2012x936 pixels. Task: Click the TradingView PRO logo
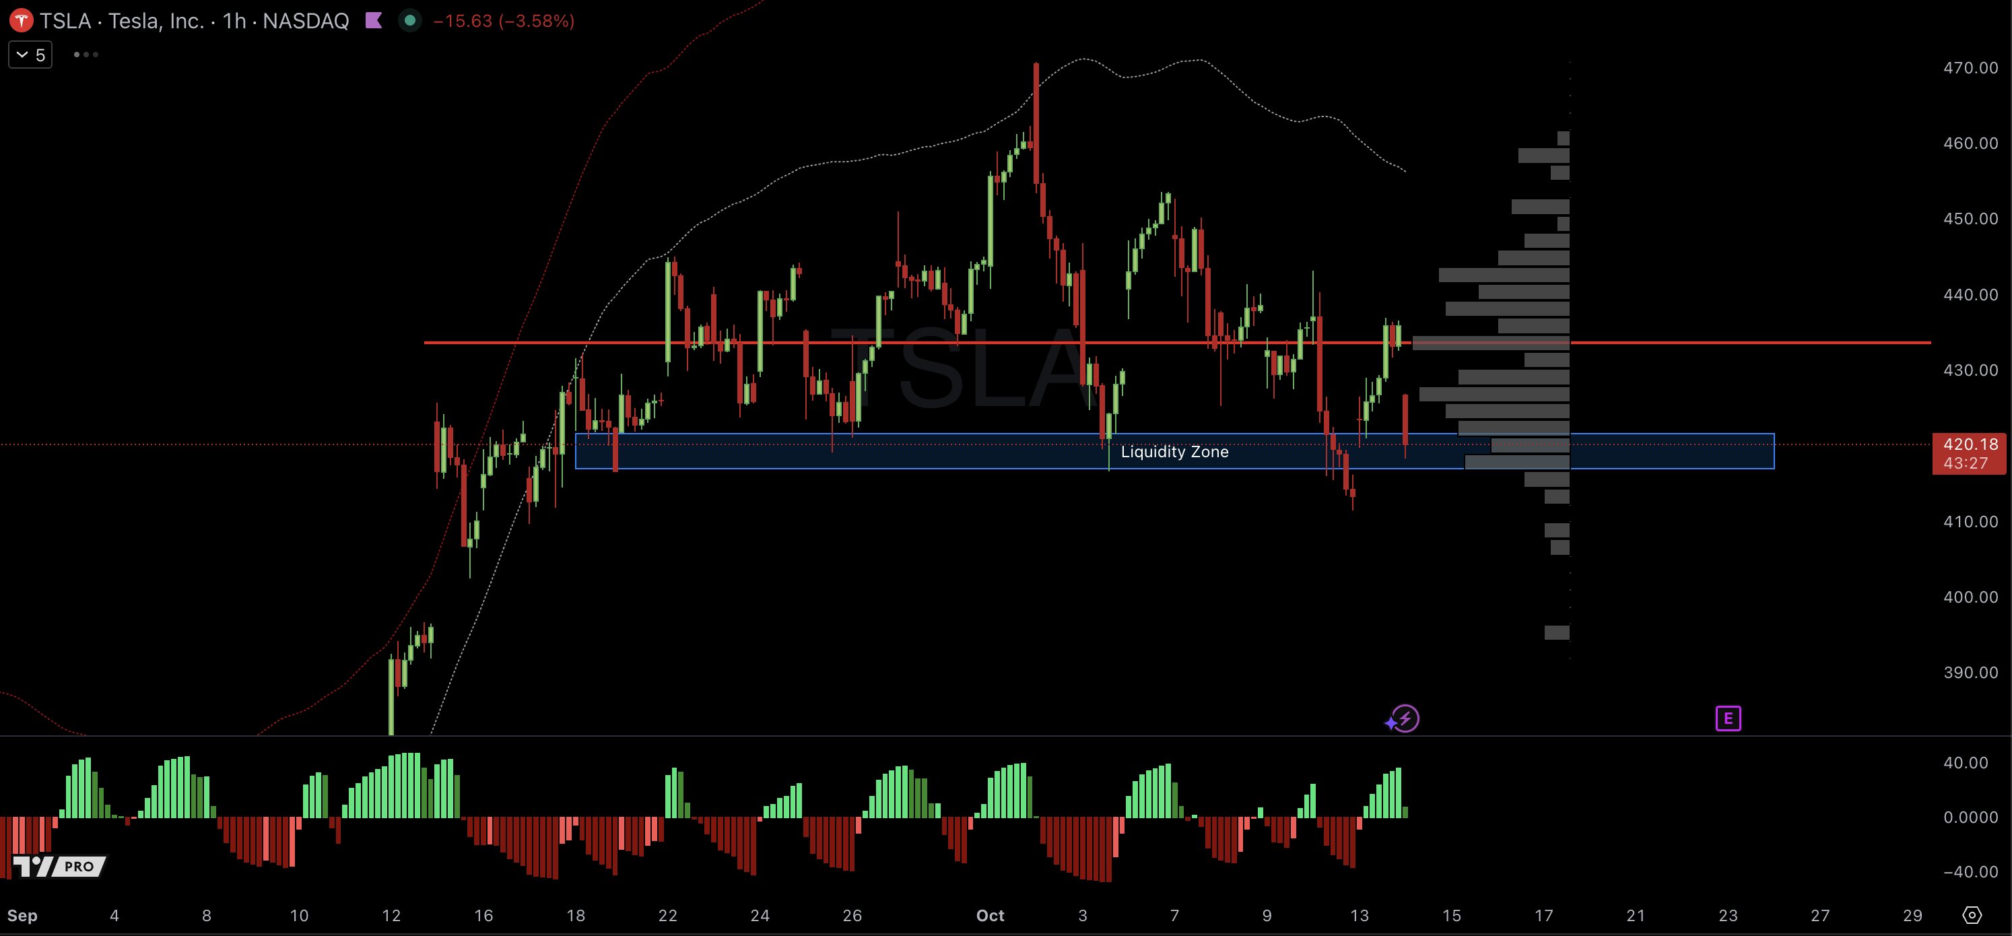point(58,867)
